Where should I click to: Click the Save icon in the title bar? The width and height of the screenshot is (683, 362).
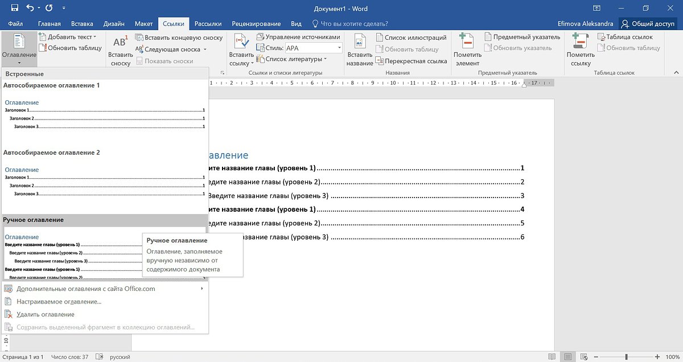click(x=14, y=9)
